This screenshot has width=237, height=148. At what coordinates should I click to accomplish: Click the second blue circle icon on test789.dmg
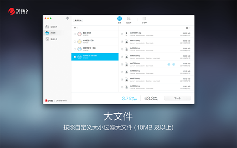point(173,64)
